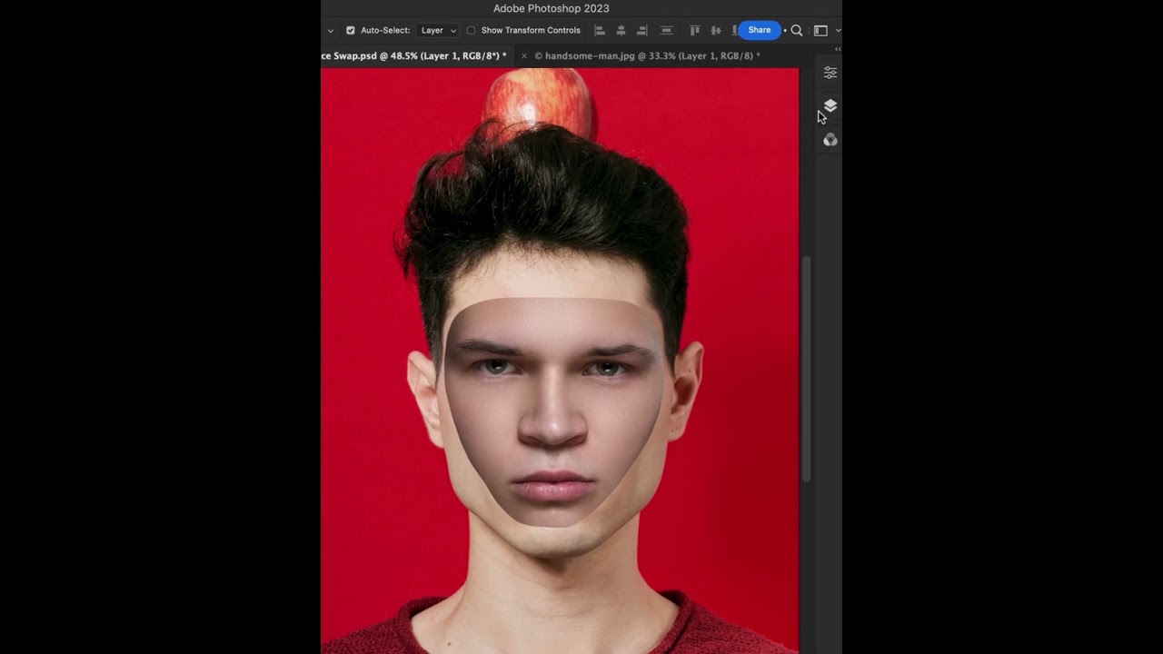Viewport: 1163px width, 654px height.
Task: Expand the collapsed panel dock arrows
Action: (x=837, y=49)
